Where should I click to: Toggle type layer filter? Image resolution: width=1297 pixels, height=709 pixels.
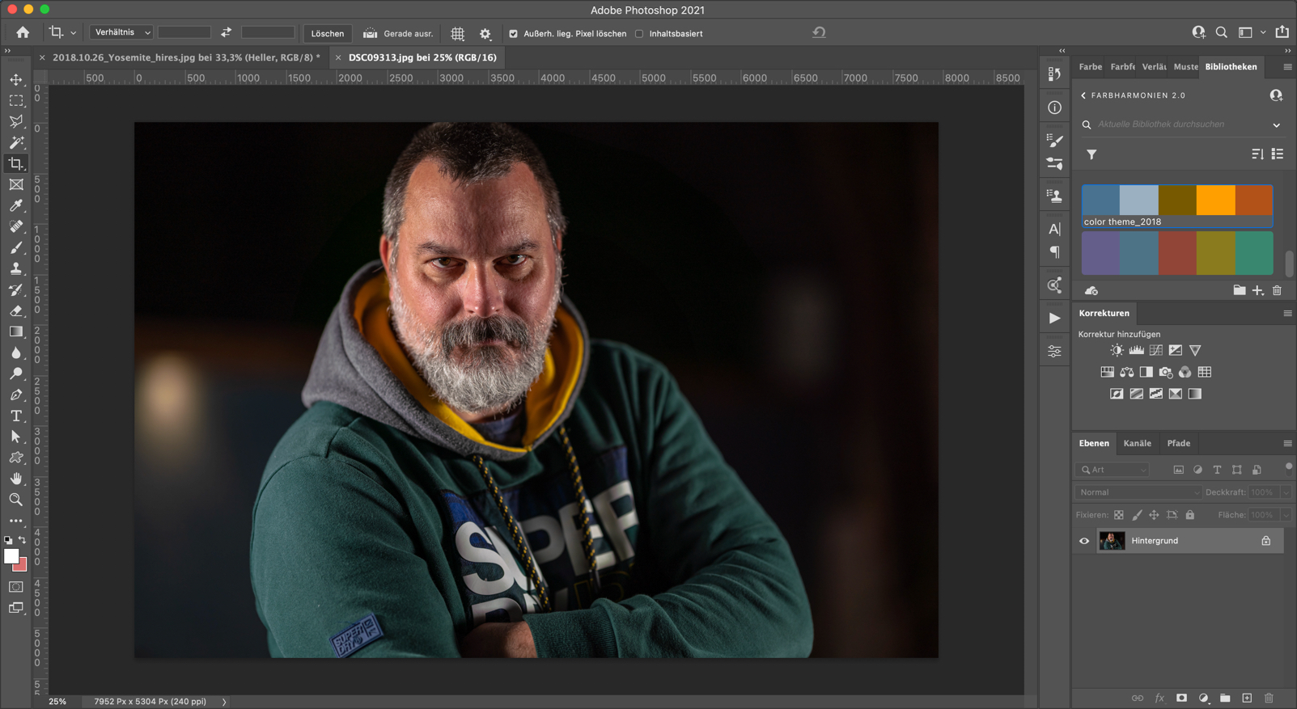tap(1217, 470)
